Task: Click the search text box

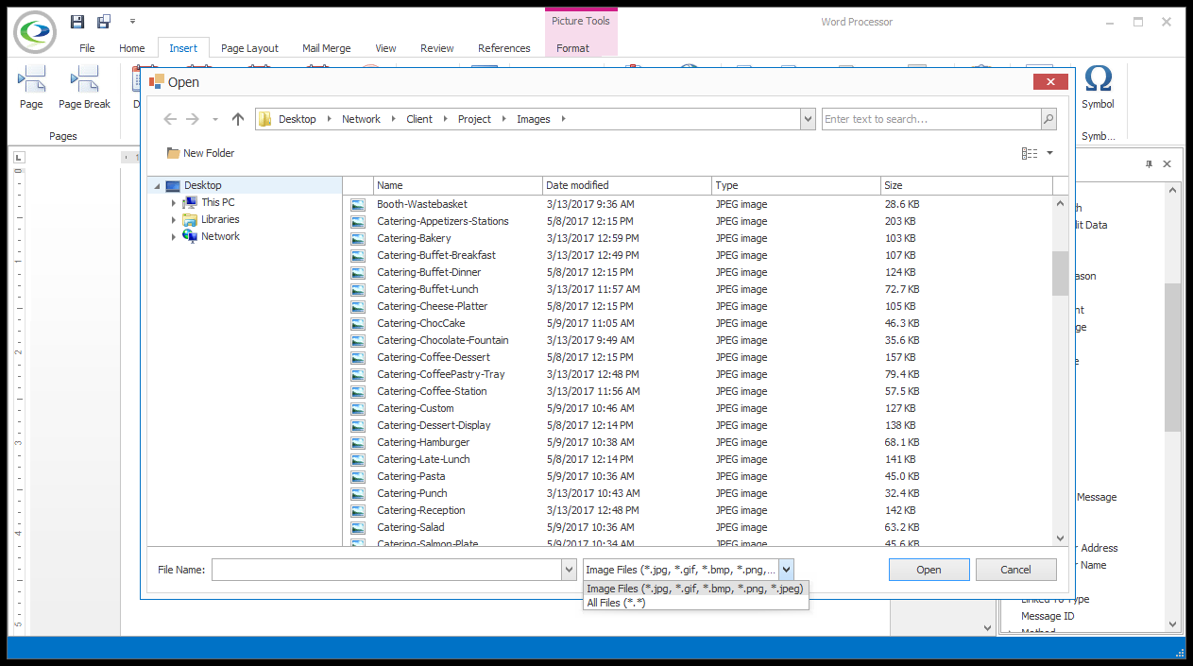Action: pos(931,119)
